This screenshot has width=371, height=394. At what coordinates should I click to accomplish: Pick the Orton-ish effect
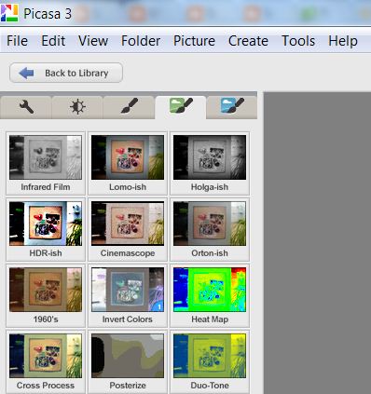tap(210, 229)
